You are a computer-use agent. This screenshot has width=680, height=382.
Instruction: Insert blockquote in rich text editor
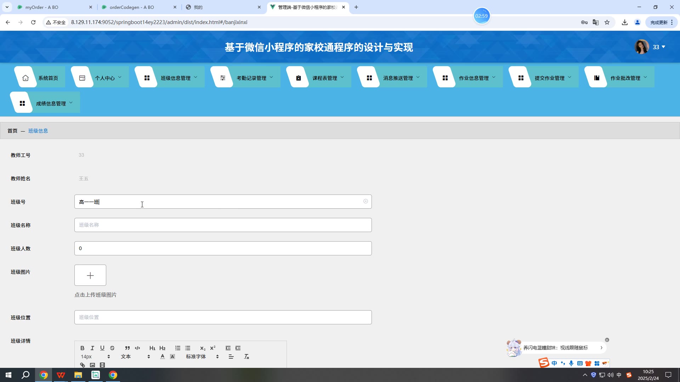point(127,348)
